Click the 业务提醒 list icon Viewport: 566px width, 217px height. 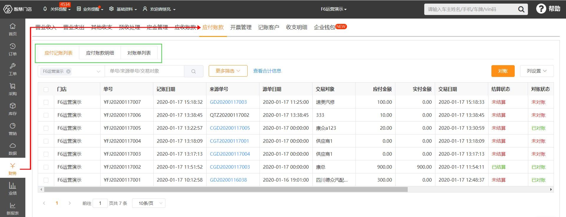click(x=79, y=9)
